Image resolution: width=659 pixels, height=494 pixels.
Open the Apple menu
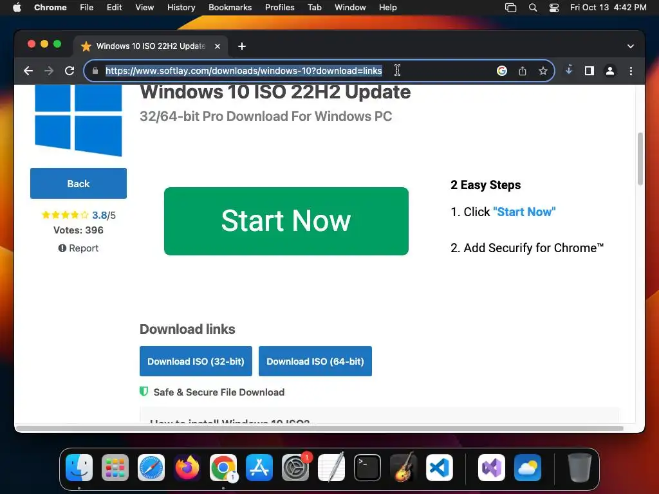point(17,8)
